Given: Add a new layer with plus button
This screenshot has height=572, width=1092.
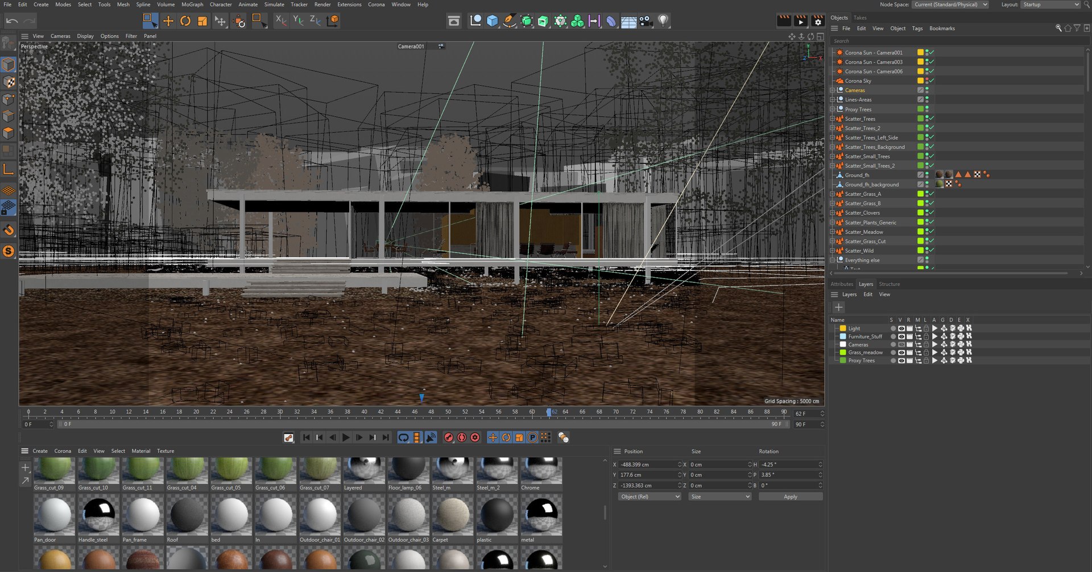Looking at the screenshot, I should (838, 307).
